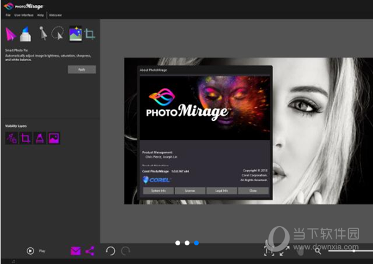The height and width of the screenshot is (264, 373).
Task: Click the fit-to-window bracket icon
Action: pyautogui.click(x=269, y=251)
